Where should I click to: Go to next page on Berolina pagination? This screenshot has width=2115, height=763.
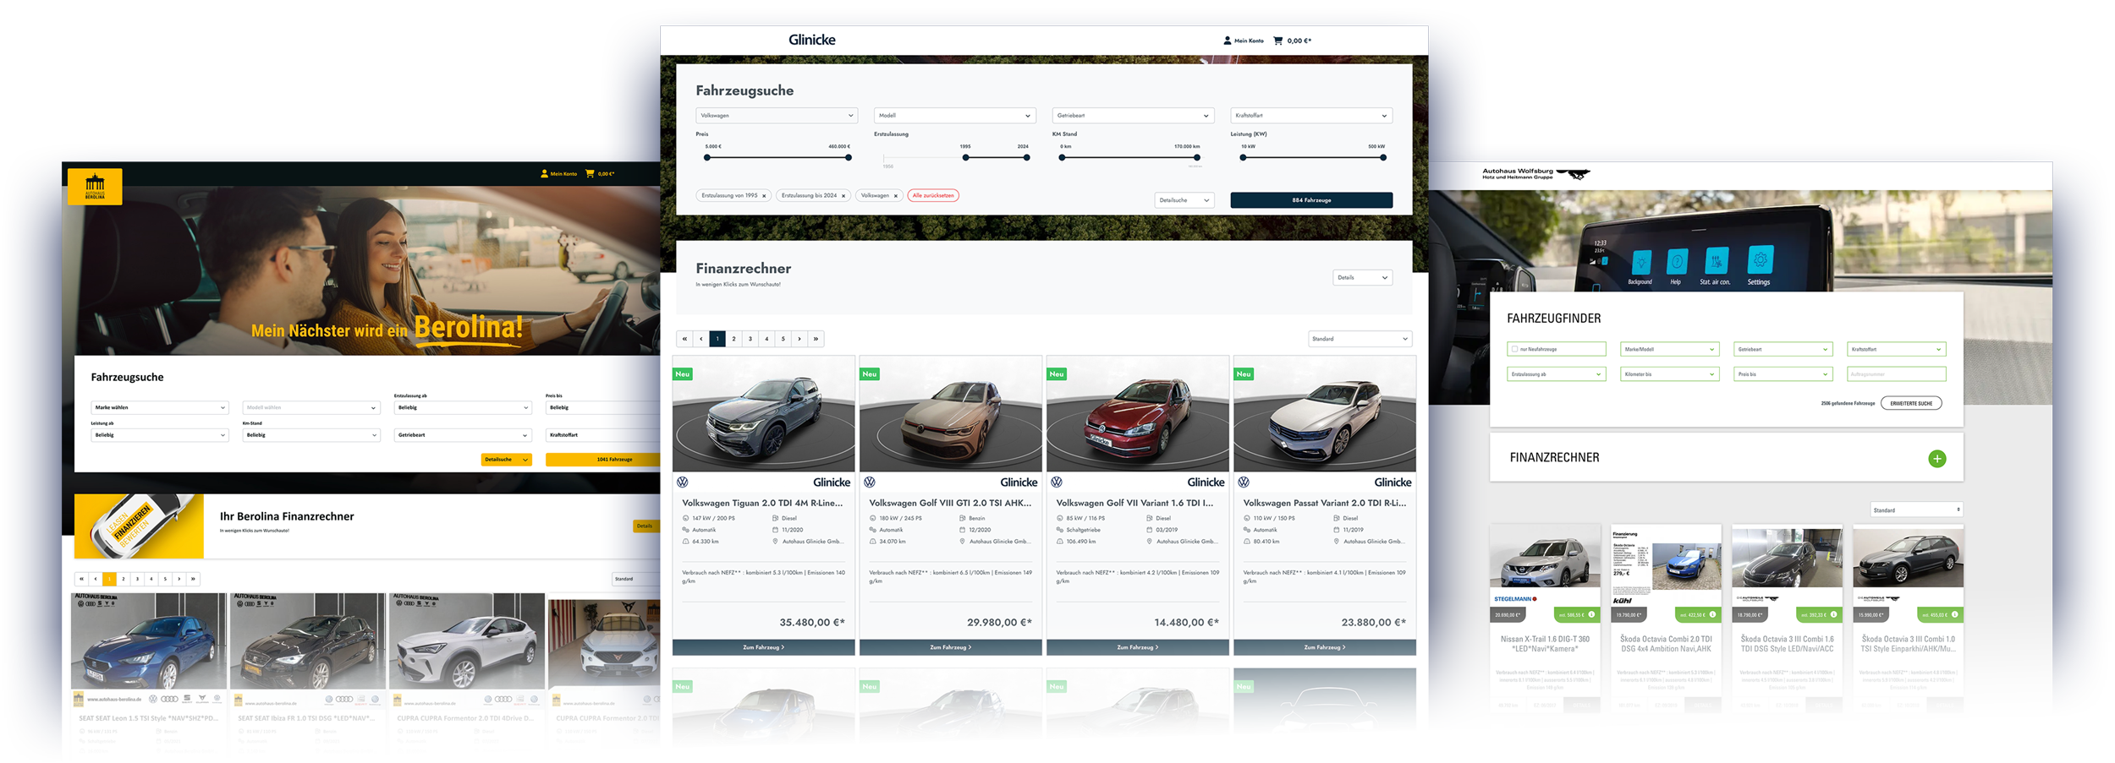click(179, 579)
